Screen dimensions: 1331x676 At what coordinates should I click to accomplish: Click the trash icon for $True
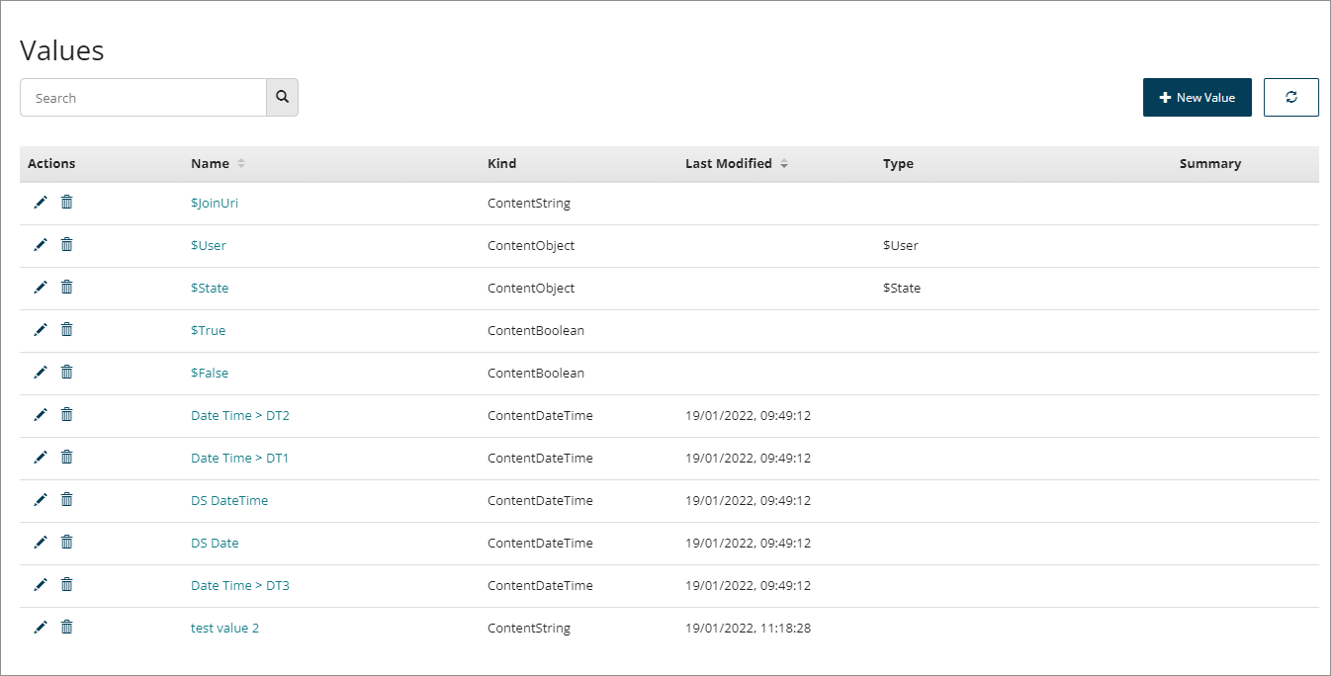pyautogui.click(x=66, y=330)
